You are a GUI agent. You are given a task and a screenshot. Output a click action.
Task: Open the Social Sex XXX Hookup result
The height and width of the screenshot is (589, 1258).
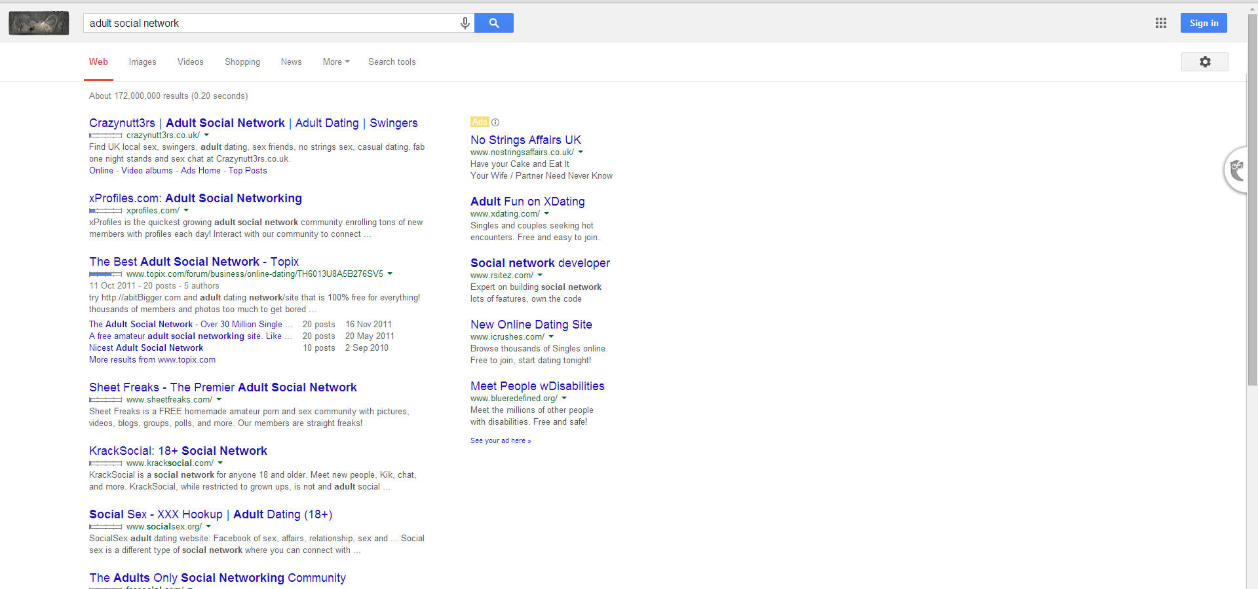coord(211,514)
